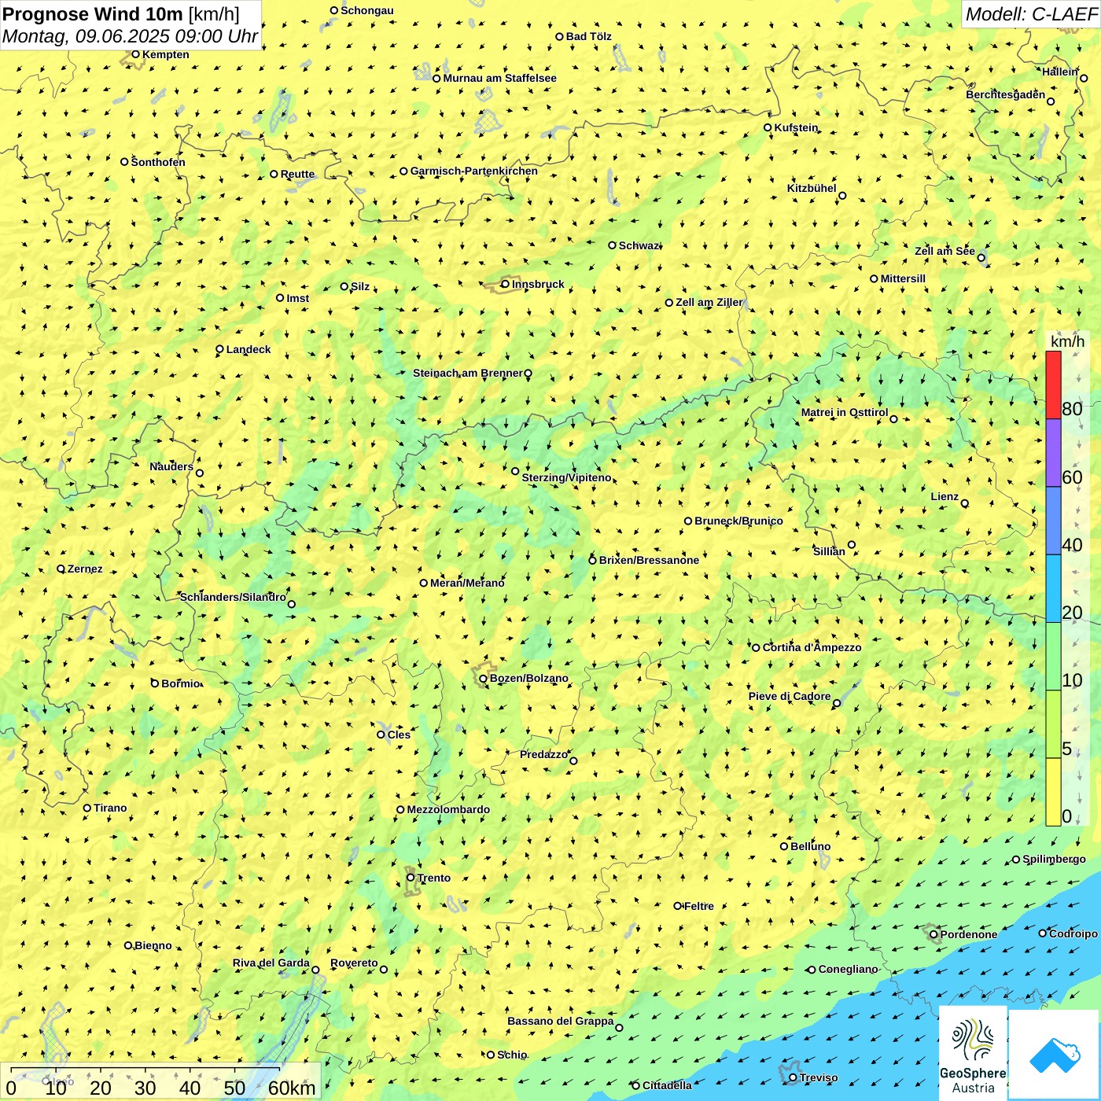
Task: Click the 'Treviso' label
Action: point(818,1077)
